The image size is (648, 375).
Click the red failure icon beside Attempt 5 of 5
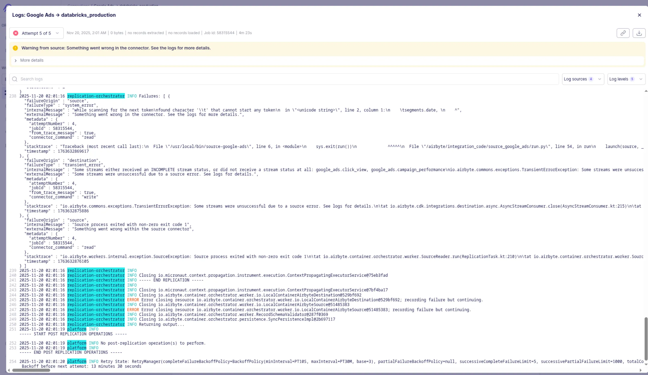(x=16, y=33)
